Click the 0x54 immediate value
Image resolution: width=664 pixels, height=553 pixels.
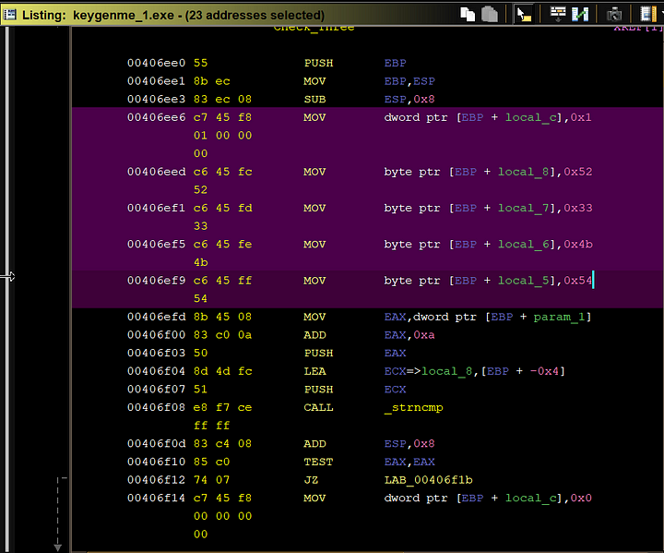click(x=577, y=281)
